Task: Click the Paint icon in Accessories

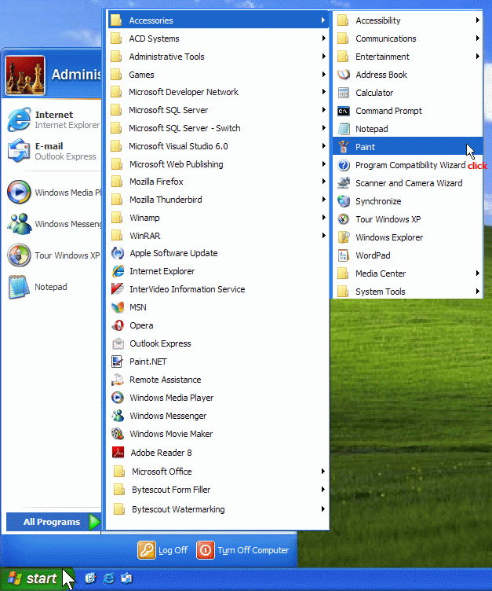Action: click(x=343, y=147)
